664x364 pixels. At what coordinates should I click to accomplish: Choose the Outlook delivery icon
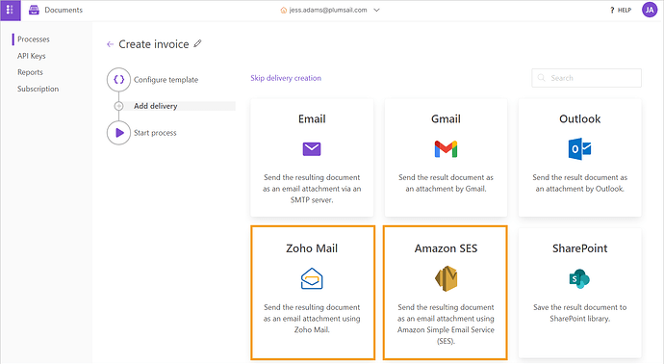coord(579,149)
